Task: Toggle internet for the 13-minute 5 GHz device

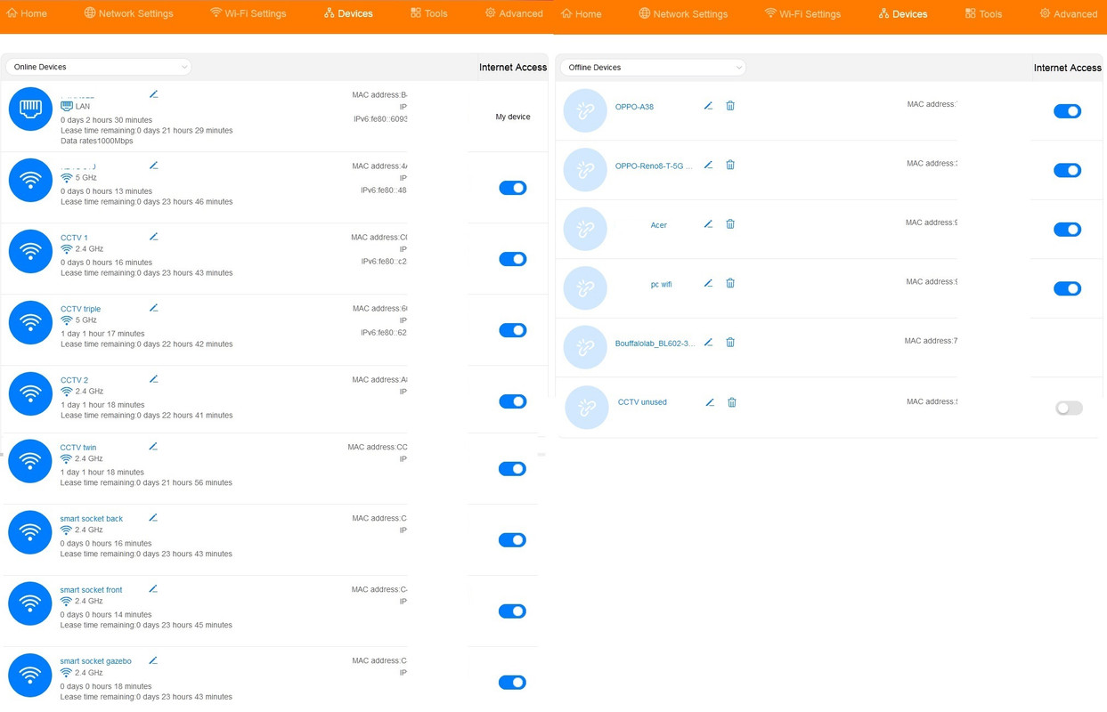Action: (x=512, y=188)
